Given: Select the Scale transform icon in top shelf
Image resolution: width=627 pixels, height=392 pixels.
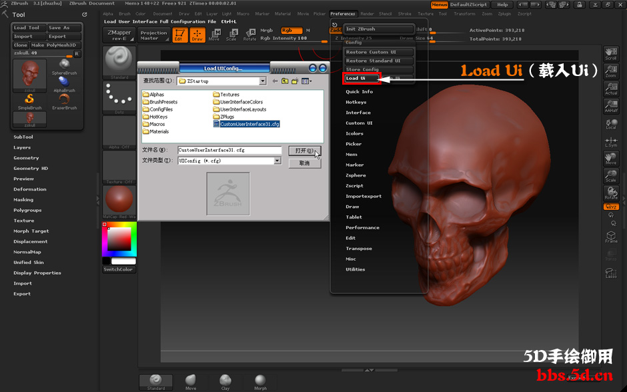Looking at the screenshot, I should coord(231,35).
